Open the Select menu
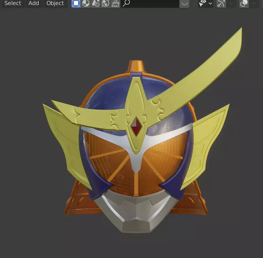 (13, 3)
